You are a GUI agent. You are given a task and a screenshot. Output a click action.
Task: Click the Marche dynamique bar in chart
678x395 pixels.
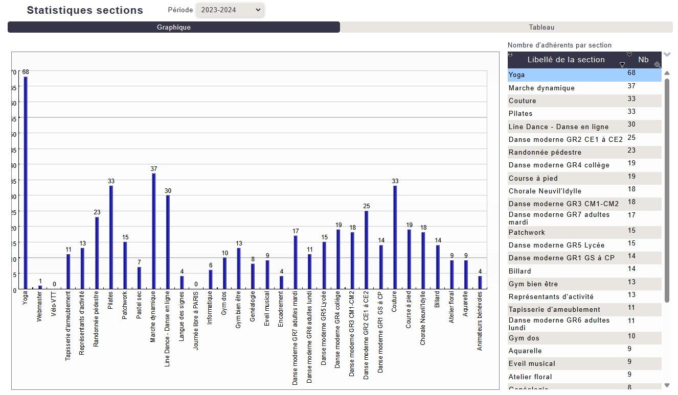[153, 231]
